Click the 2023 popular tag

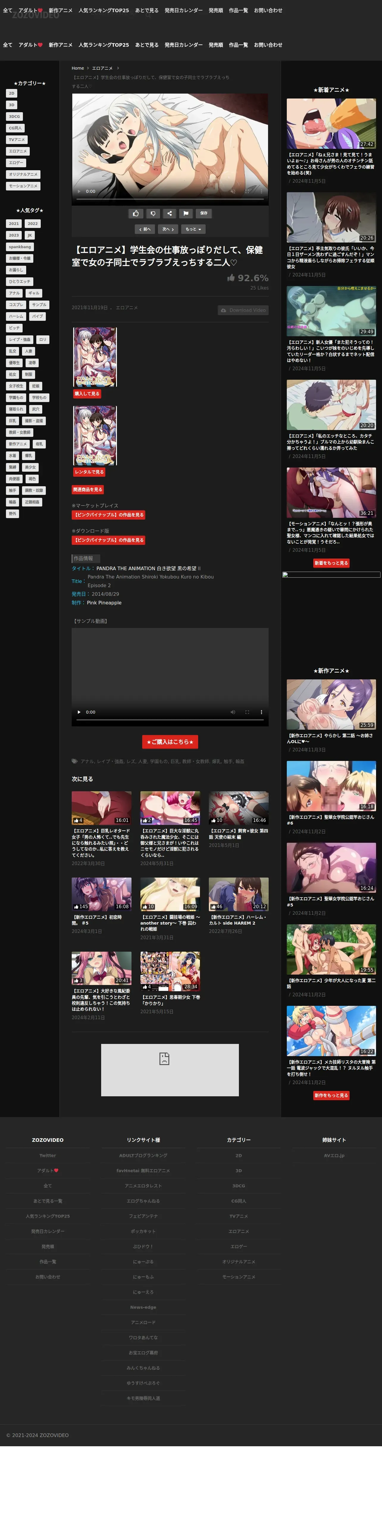14,235
